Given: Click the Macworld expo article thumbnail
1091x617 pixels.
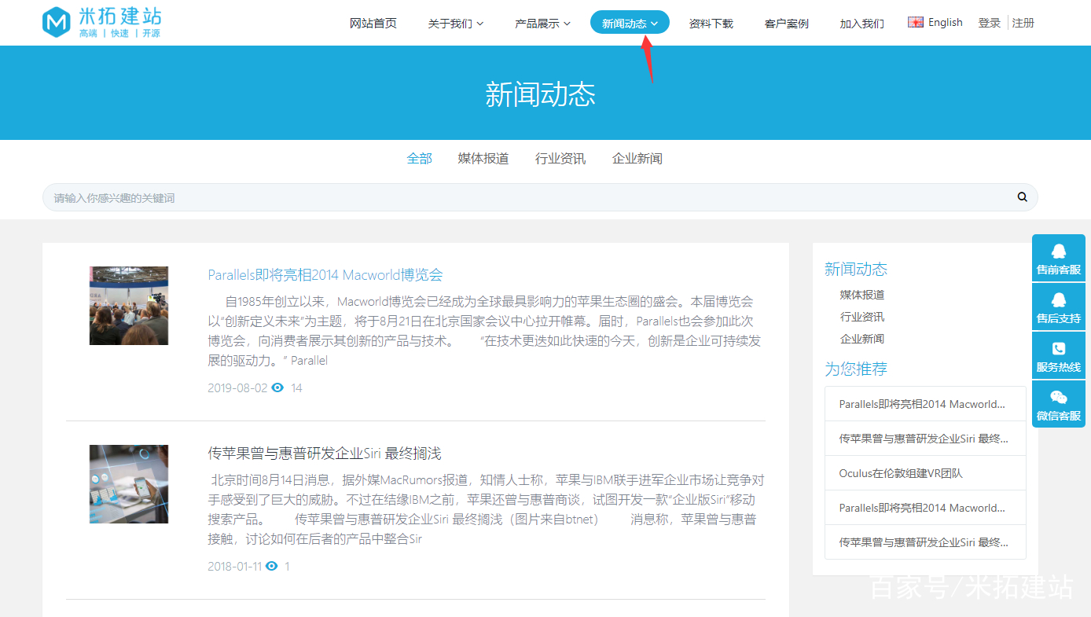Looking at the screenshot, I should (129, 306).
